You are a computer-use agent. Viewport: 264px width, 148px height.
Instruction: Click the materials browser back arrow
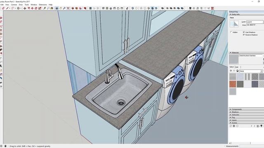231,71
